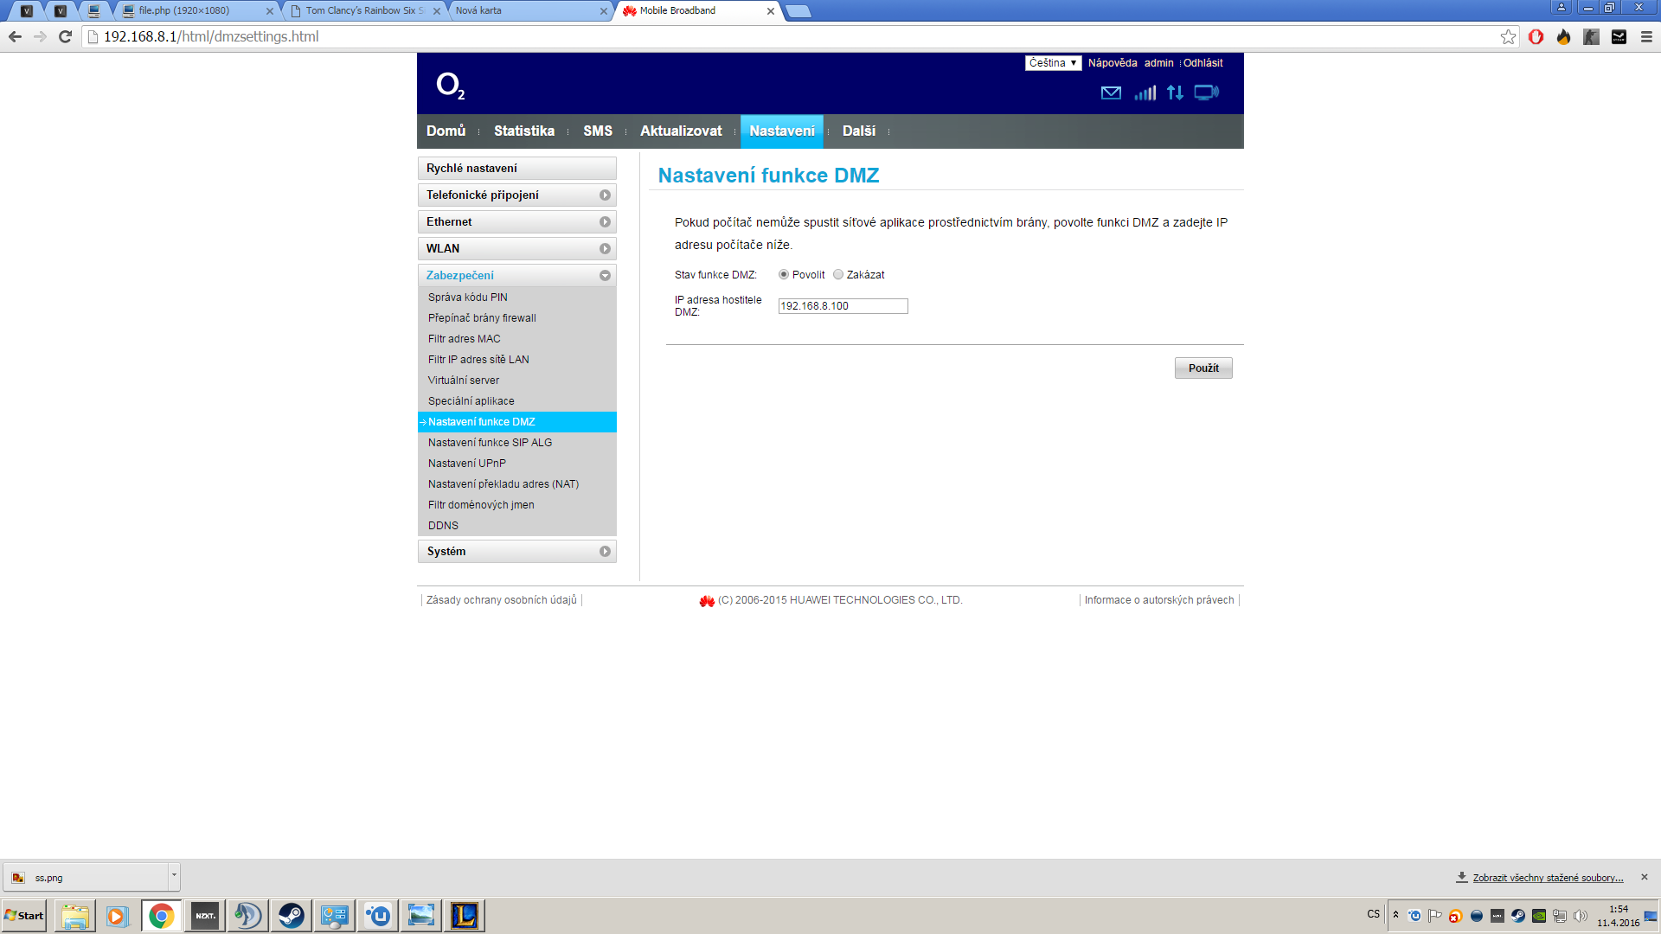Bookmark page with star icon

(x=1508, y=36)
